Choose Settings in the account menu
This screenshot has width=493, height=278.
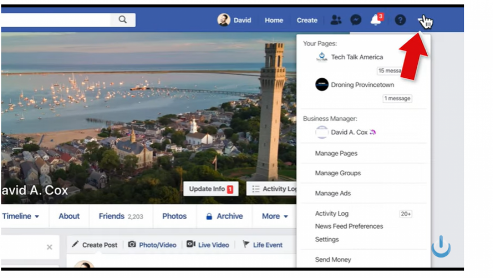point(327,239)
